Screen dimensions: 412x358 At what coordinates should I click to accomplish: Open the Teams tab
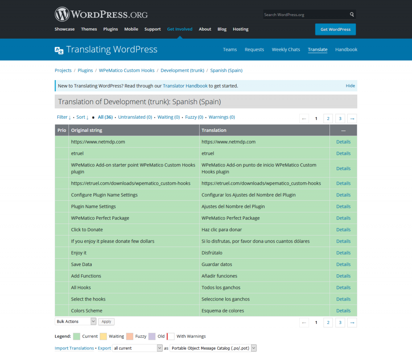pyautogui.click(x=230, y=49)
